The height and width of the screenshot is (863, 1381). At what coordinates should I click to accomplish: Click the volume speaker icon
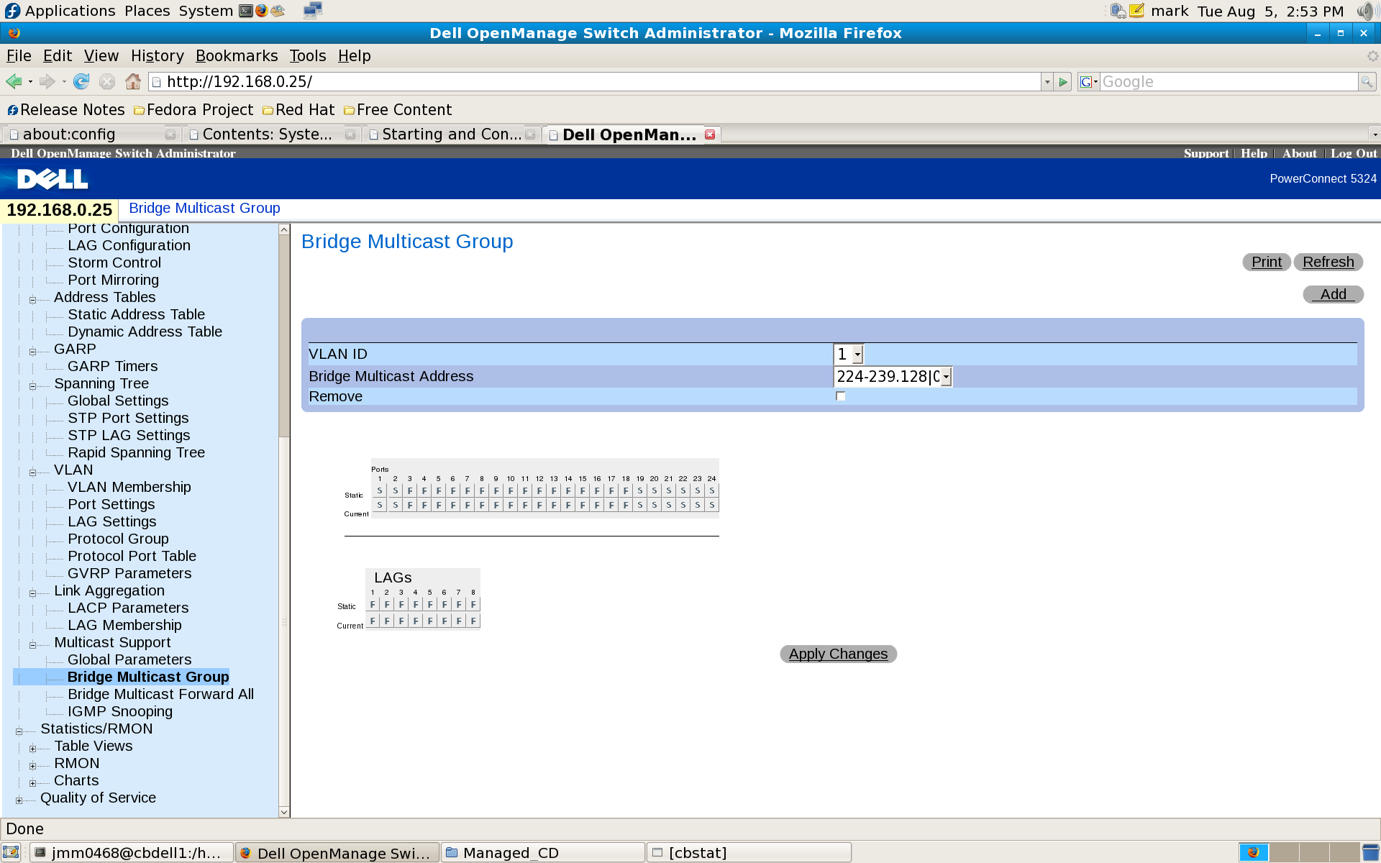1366,11
